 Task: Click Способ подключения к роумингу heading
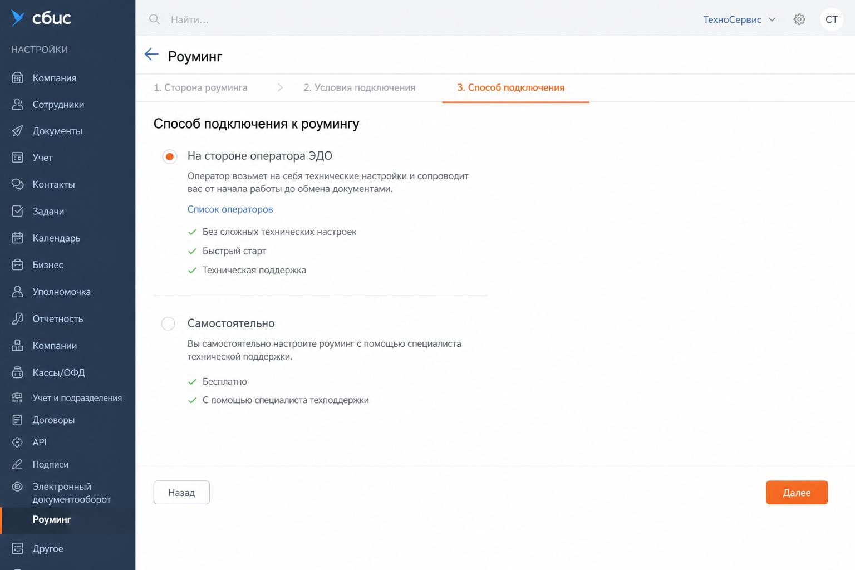pyautogui.click(x=256, y=124)
